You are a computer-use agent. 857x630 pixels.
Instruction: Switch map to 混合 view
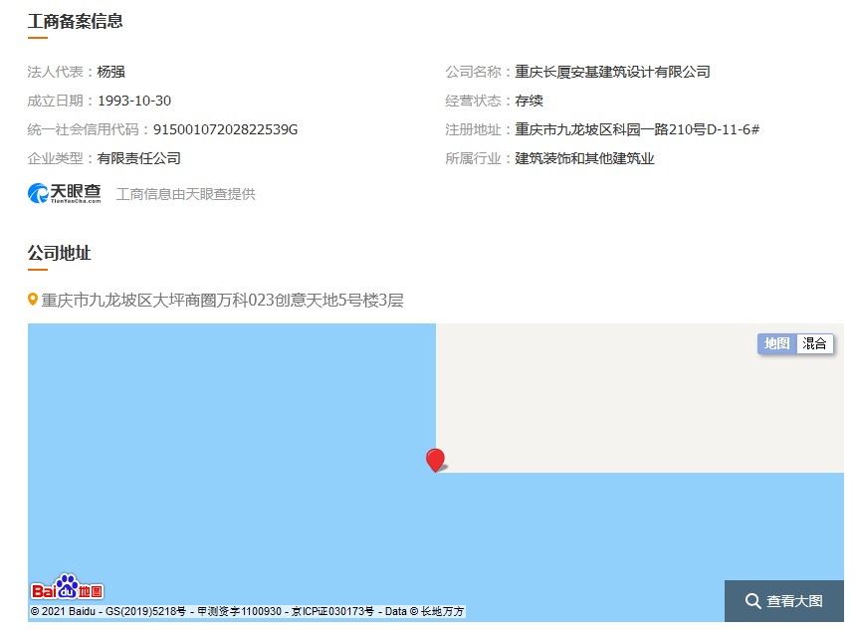point(814,343)
